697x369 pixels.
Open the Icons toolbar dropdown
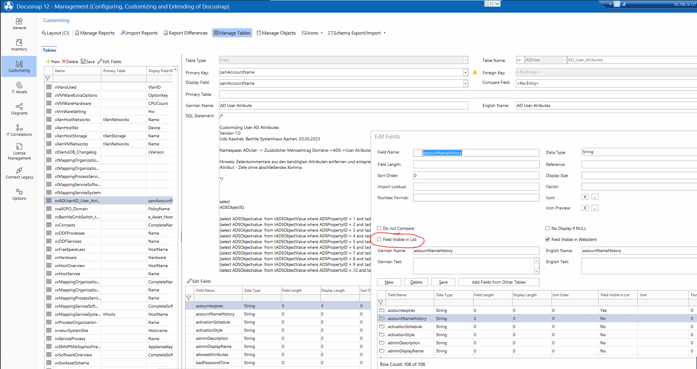tap(313, 33)
